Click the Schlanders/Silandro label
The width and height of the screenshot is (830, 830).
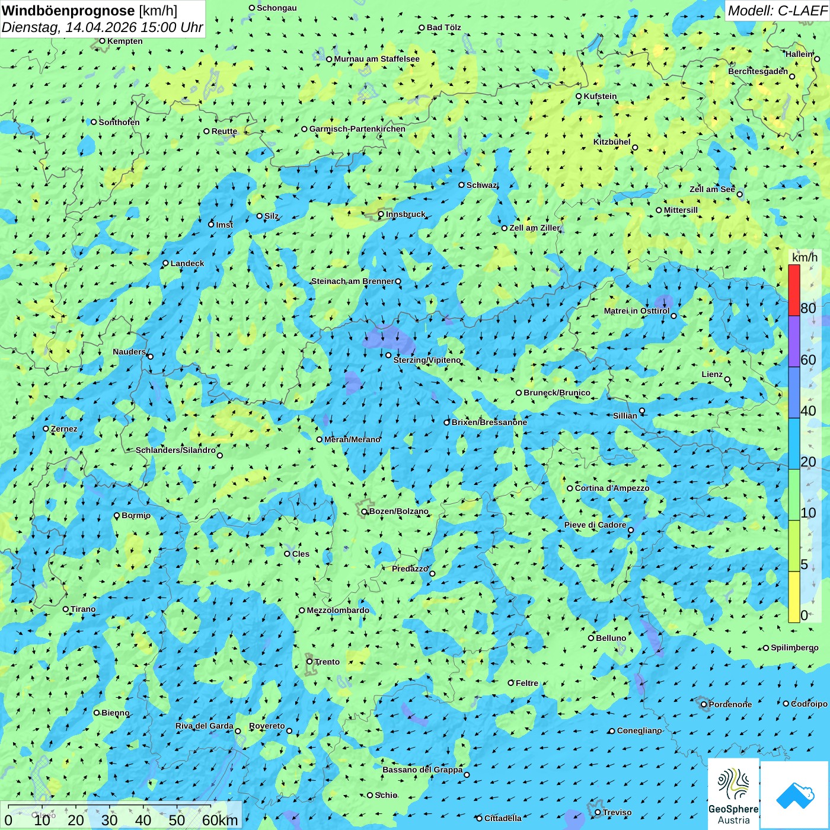[x=175, y=450]
